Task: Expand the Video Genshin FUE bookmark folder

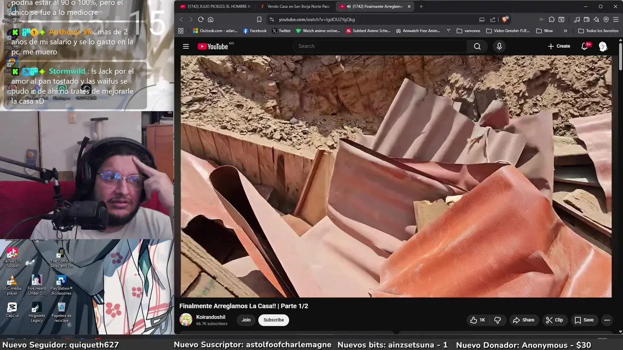Action: tap(508, 31)
